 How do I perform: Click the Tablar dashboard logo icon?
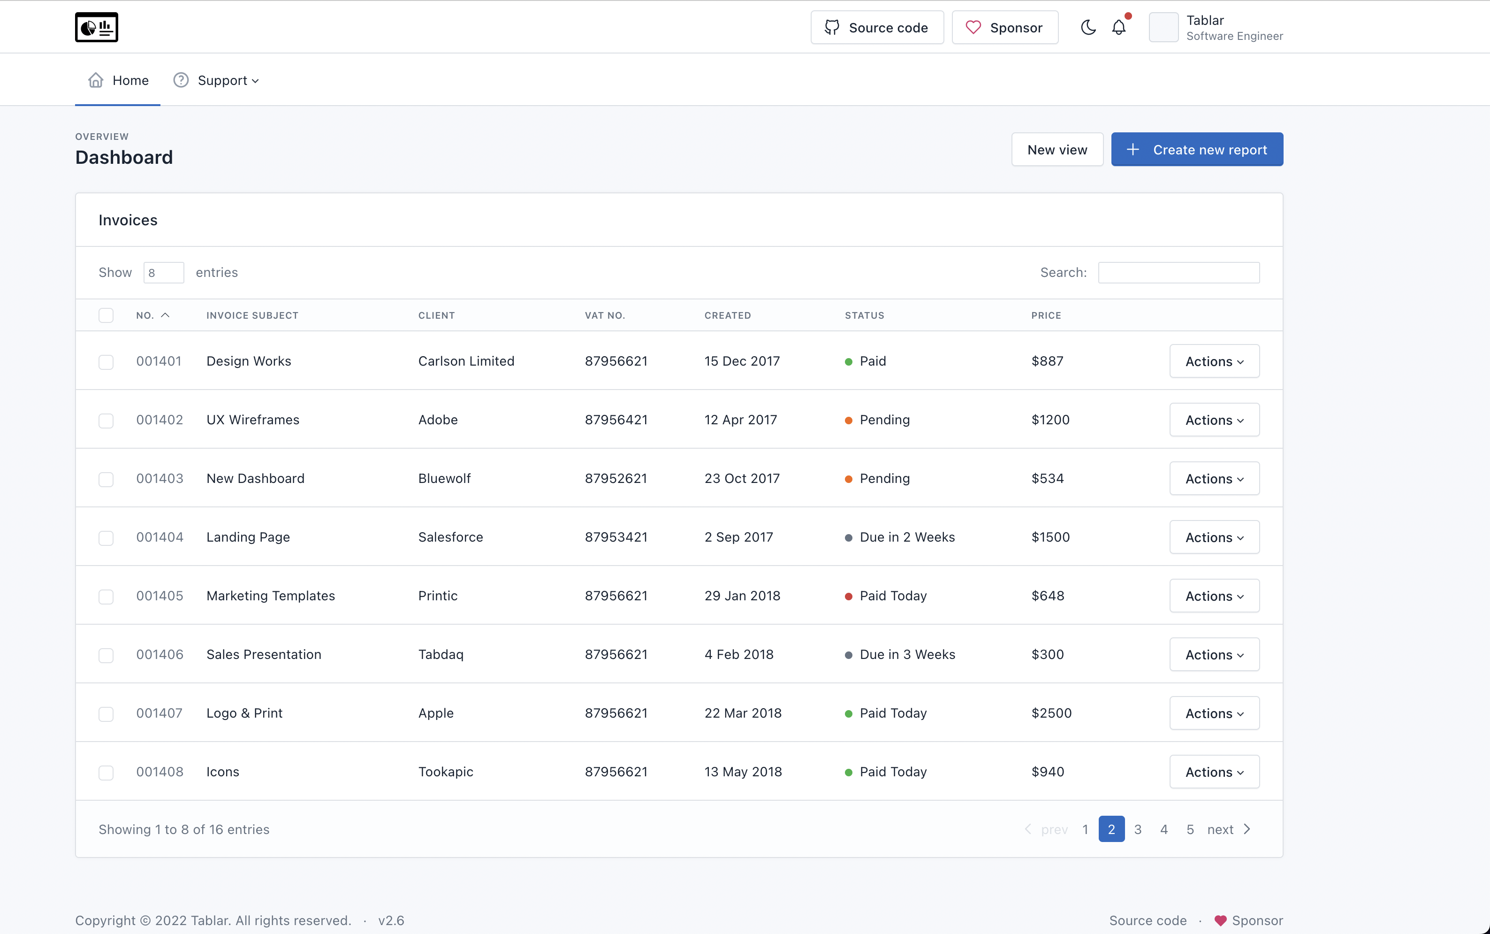[x=97, y=27]
